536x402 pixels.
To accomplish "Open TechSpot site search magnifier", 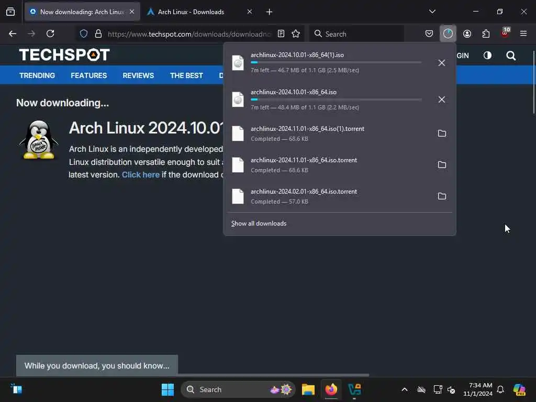I will point(511,55).
